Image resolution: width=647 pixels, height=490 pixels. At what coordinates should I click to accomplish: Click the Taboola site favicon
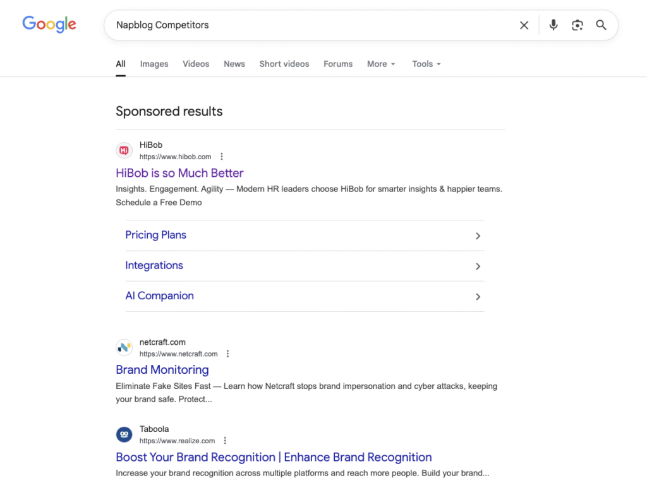(124, 434)
